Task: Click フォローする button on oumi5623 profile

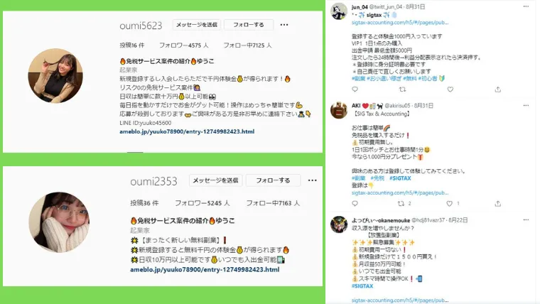Action: click(x=249, y=25)
